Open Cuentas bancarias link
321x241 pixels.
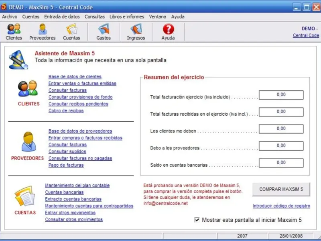point(64,192)
